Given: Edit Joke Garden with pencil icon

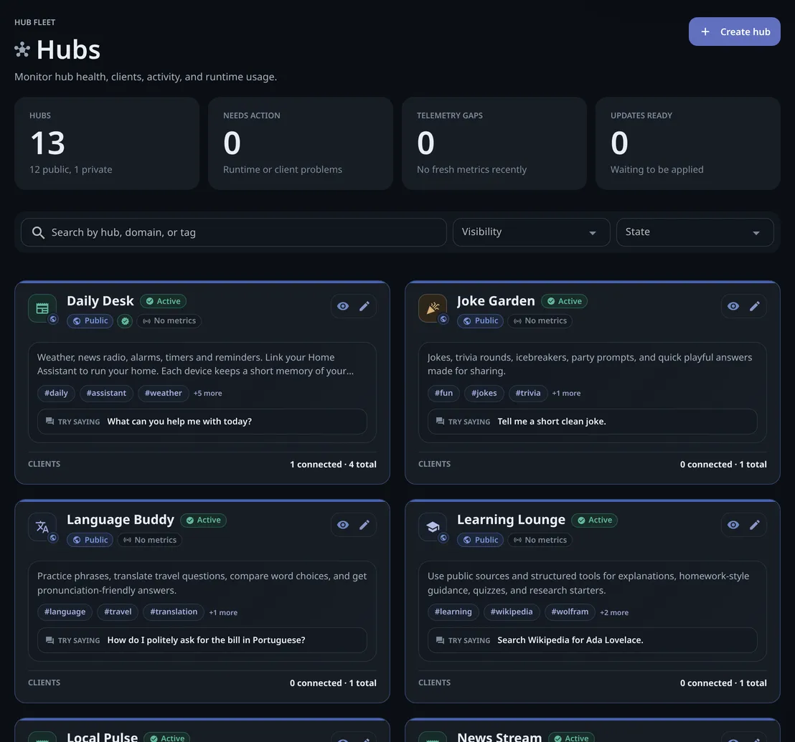Looking at the screenshot, I should click(x=754, y=306).
